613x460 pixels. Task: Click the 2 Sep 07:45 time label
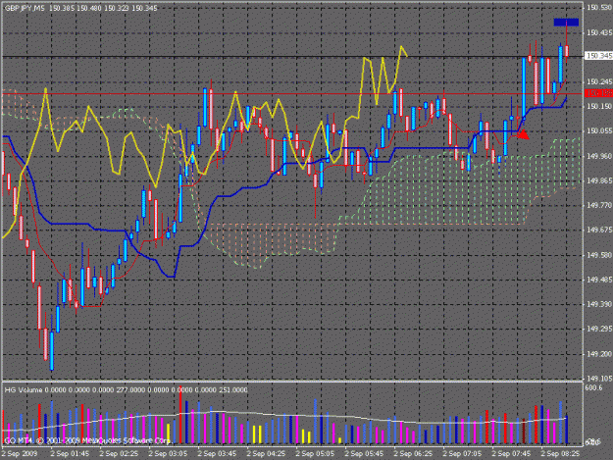(x=511, y=454)
